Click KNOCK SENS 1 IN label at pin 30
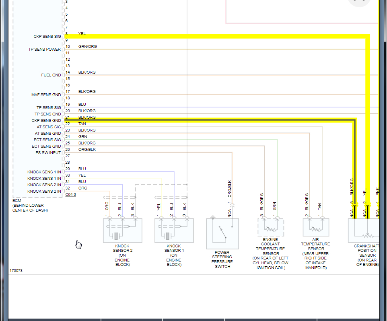The image size is (387, 321). (x=44, y=178)
